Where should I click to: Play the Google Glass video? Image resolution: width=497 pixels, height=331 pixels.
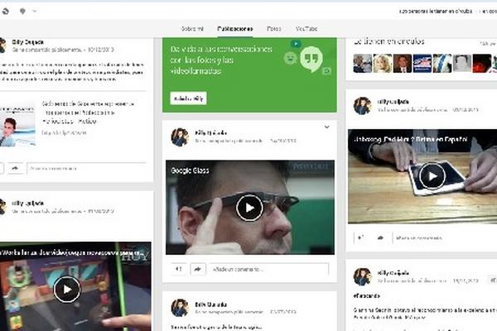pyautogui.click(x=249, y=207)
